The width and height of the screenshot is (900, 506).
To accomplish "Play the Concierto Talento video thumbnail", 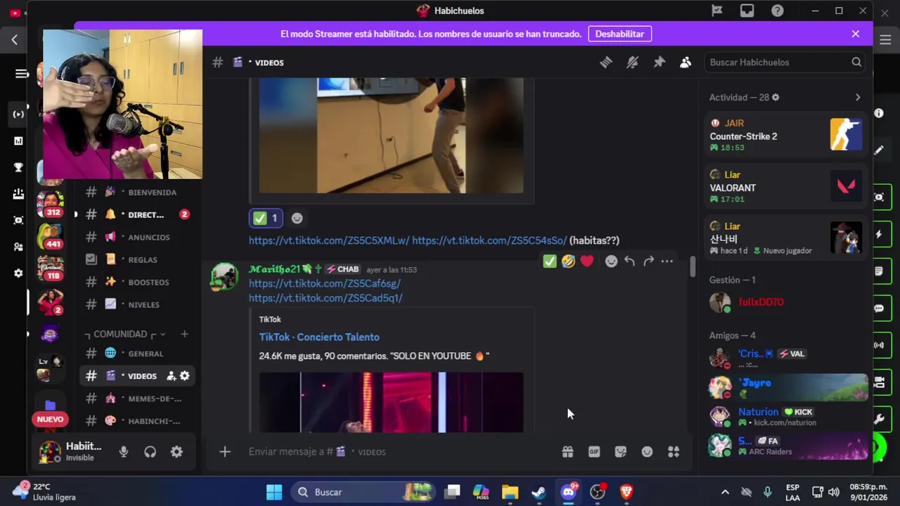I will click(x=391, y=402).
